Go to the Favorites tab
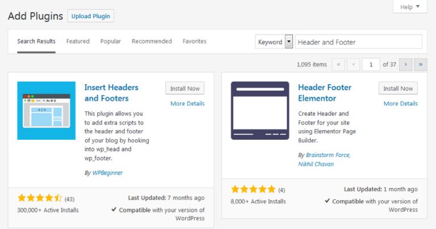This screenshot has width=436, height=229. (194, 41)
